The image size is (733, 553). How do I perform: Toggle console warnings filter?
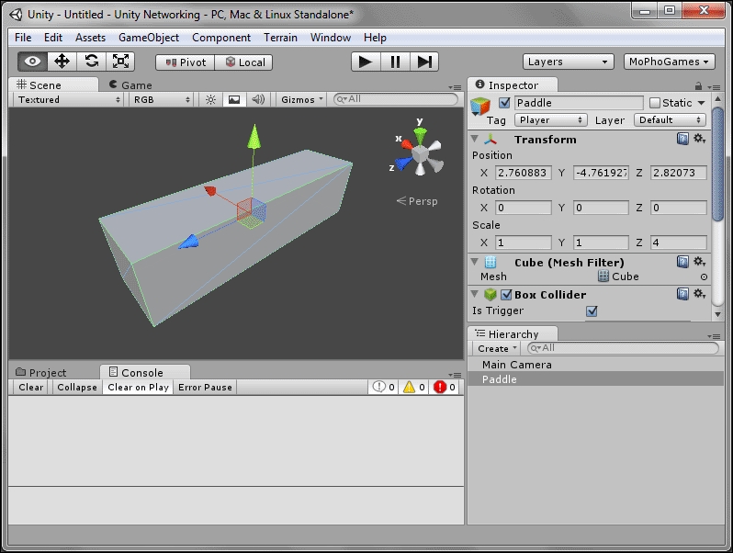coord(413,387)
